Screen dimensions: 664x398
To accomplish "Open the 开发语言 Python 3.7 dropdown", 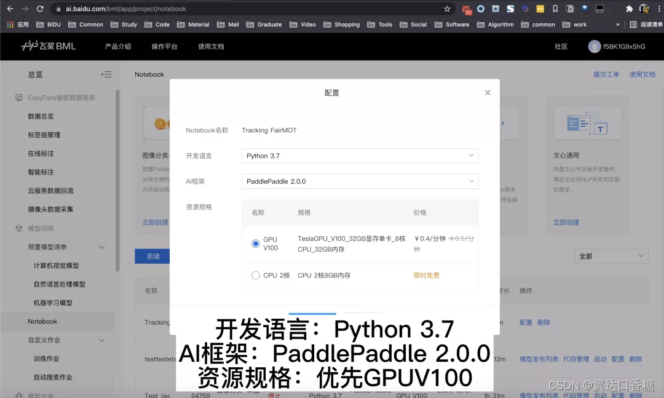I will [360, 156].
